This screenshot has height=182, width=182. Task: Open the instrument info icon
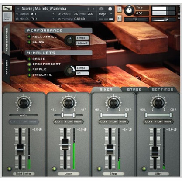(110, 9)
